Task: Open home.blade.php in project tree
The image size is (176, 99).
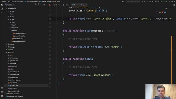Action: coord(17,39)
